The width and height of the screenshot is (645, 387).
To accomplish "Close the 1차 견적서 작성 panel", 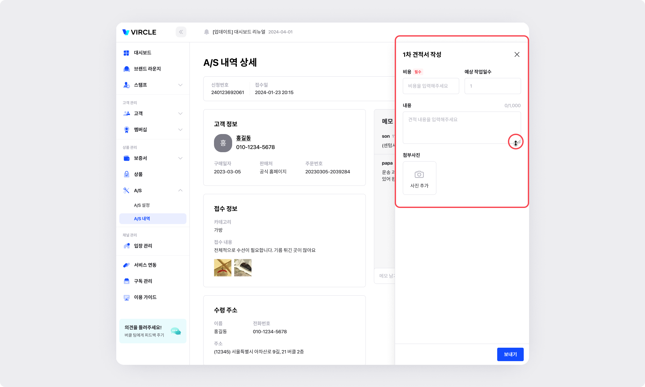I will (517, 54).
